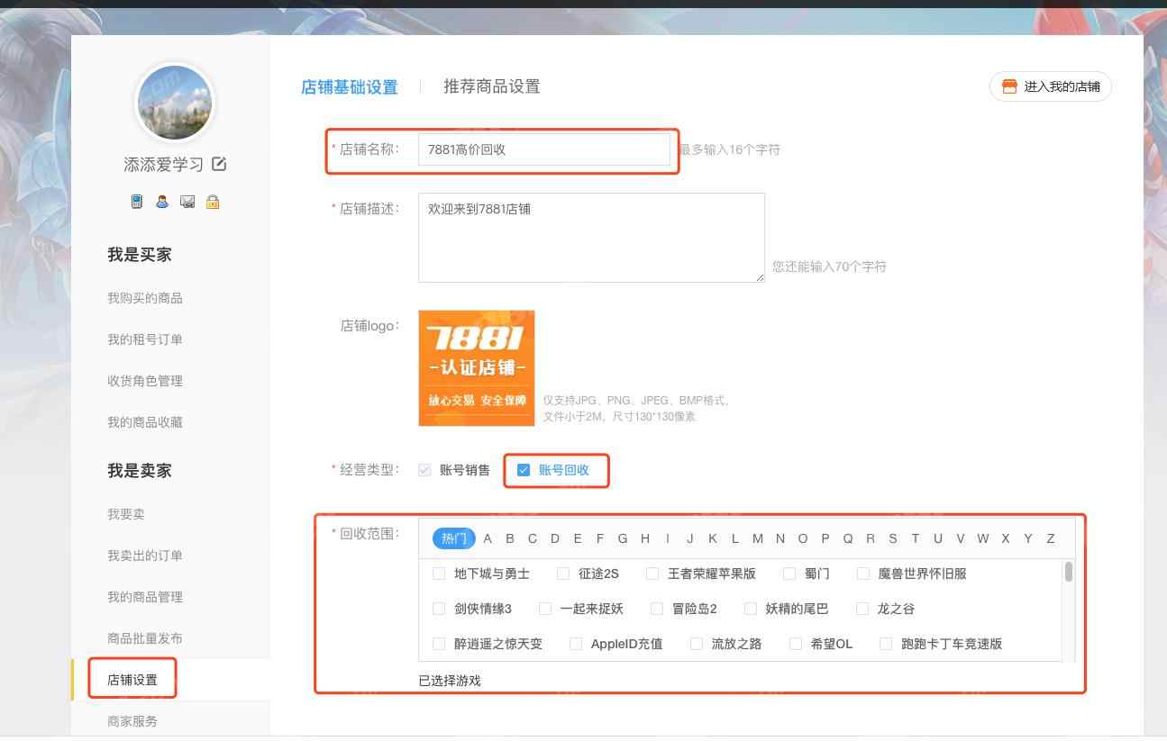Viewport: 1167px width, 741px height.
Task: Filter games by letter H
Action: tap(645, 538)
